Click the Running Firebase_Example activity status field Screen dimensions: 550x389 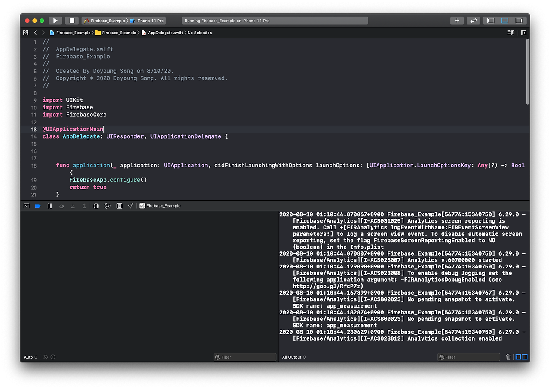point(275,21)
